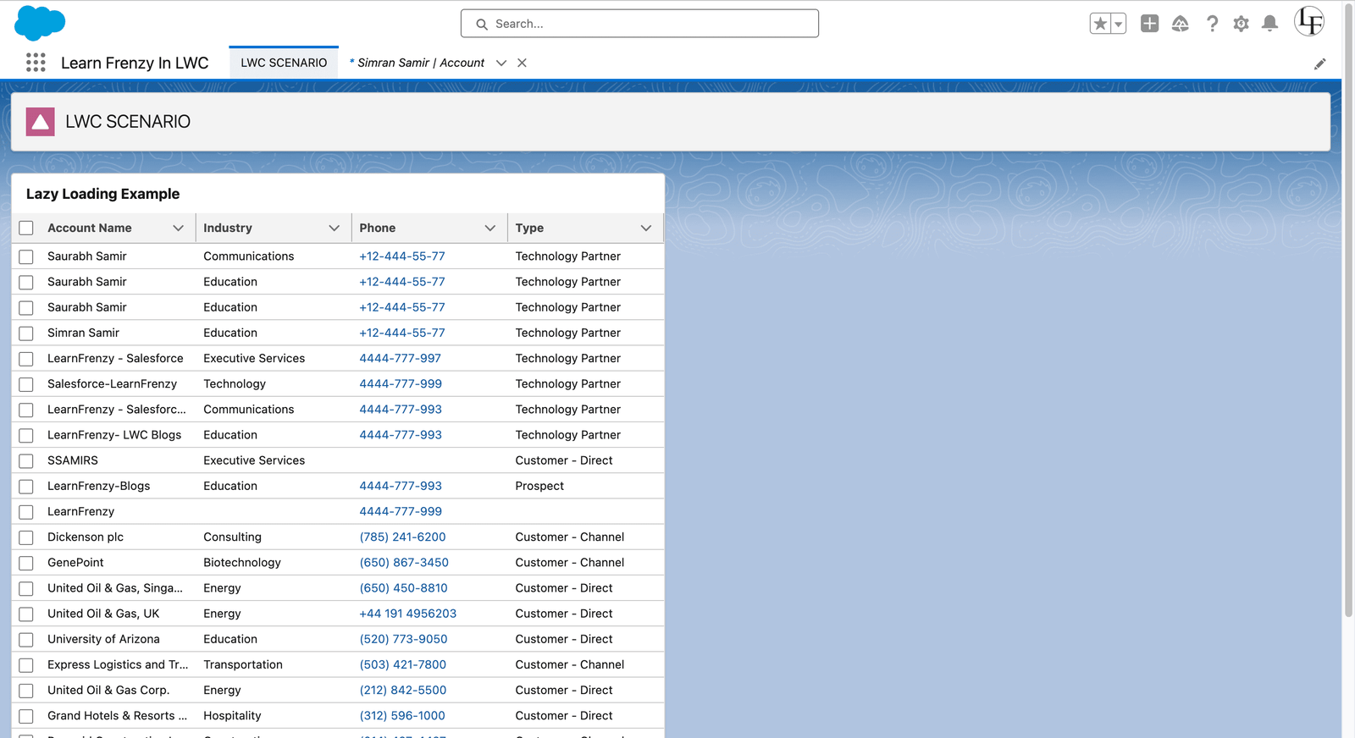Click the Learn Frenzy In LWC app name
1355x738 pixels.
tap(135, 63)
